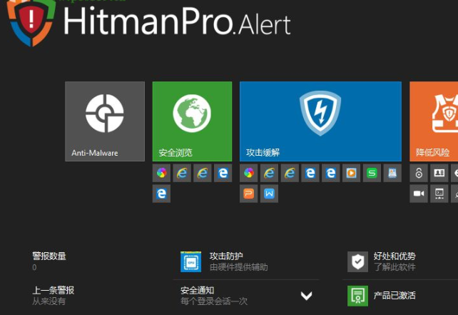Click the HitmanPro.Alert shield logo

pyautogui.click(x=31, y=22)
